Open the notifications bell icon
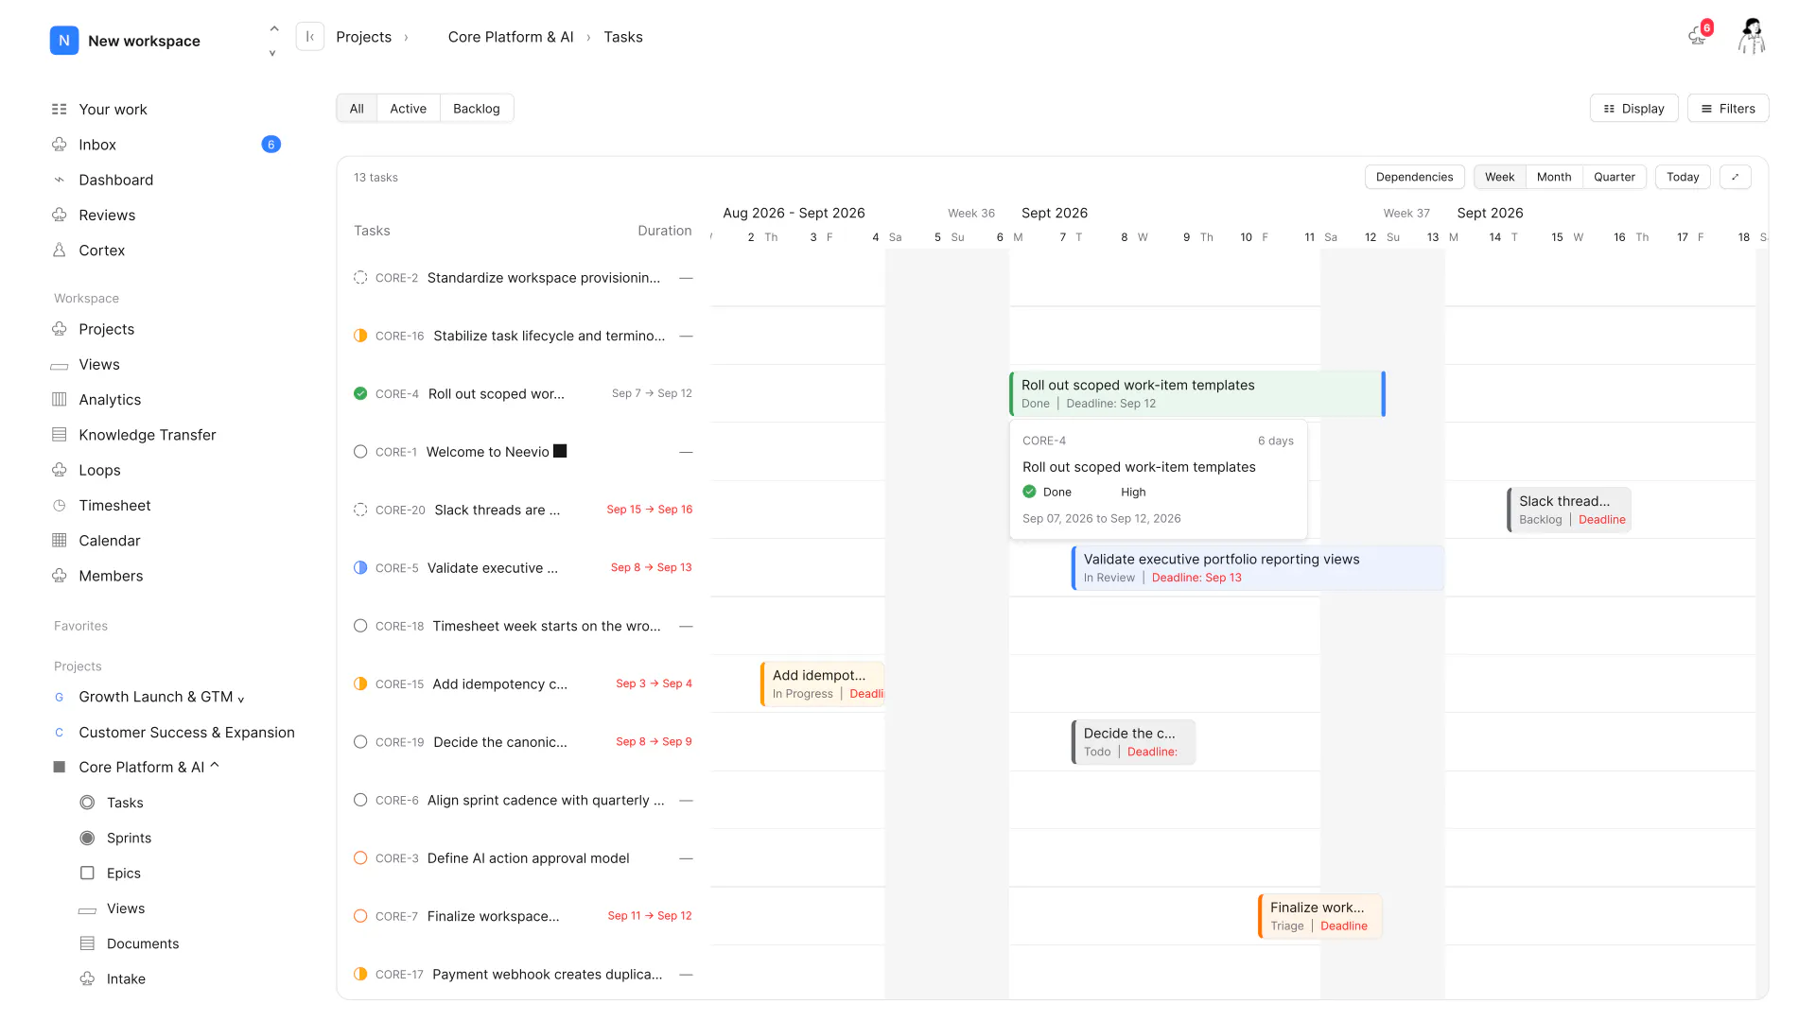Image resolution: width=1816 pixels, height=1021 pixels. 1700,36
